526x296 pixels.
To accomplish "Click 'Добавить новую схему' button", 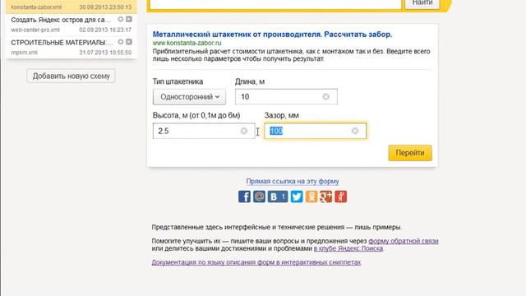I will 72,76.
